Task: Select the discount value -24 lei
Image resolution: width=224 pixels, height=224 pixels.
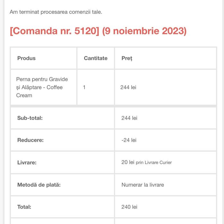Action: (x=129, y=140)
